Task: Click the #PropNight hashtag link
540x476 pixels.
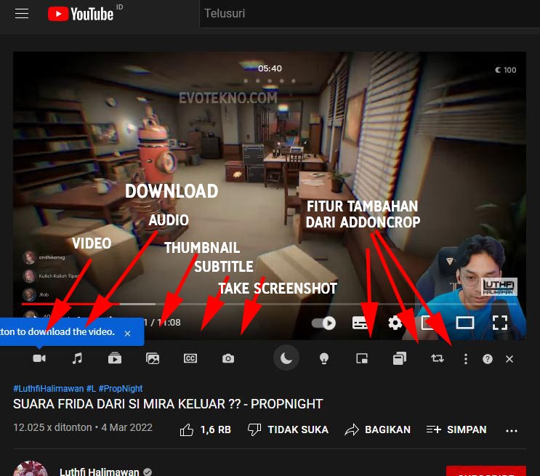Action: (x=121, y=389)
